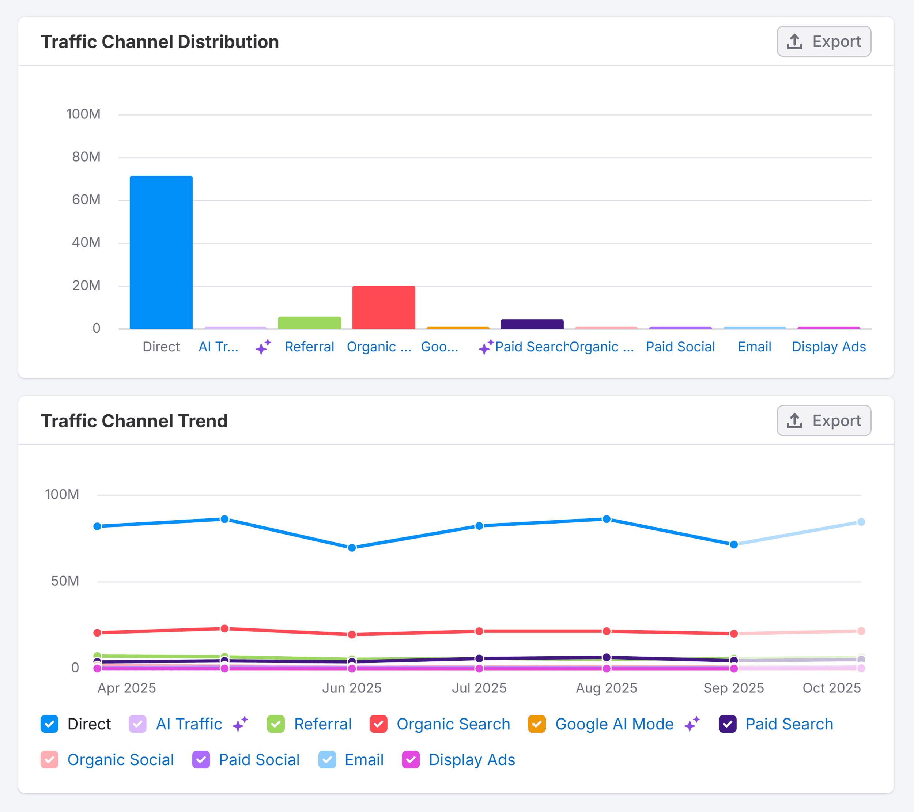
Task: Toggle the Referral checkbox in the legend
Action: 276,724
